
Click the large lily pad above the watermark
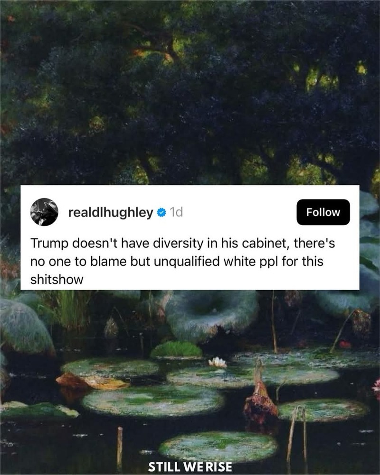point(218,446)
